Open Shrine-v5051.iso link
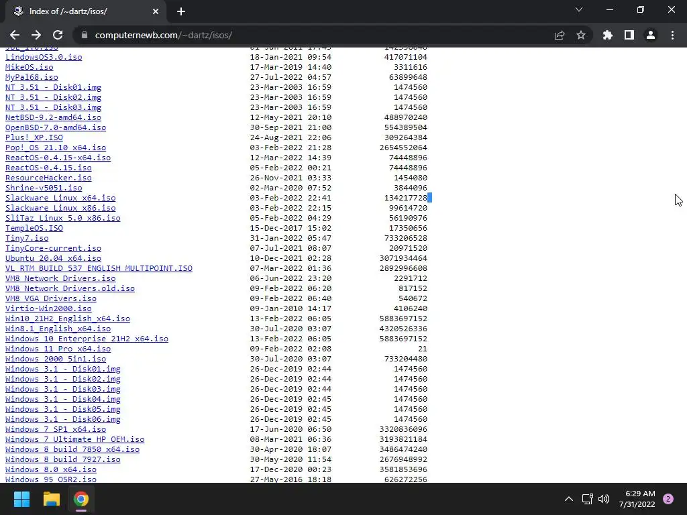Screen dimensions: 687x515 tap(44, 188)
